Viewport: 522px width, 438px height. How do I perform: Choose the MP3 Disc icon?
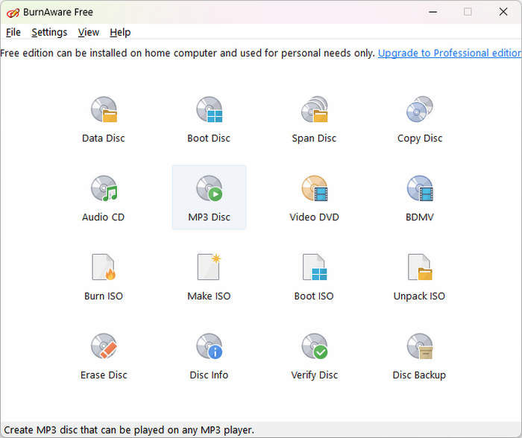point(209,197)
